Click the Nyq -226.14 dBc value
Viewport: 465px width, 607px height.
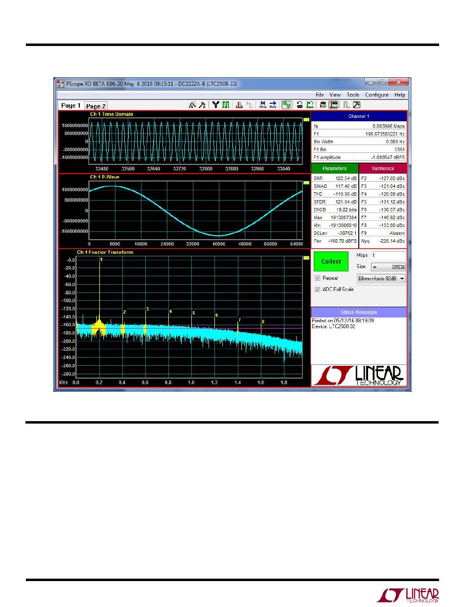point(392,241)
